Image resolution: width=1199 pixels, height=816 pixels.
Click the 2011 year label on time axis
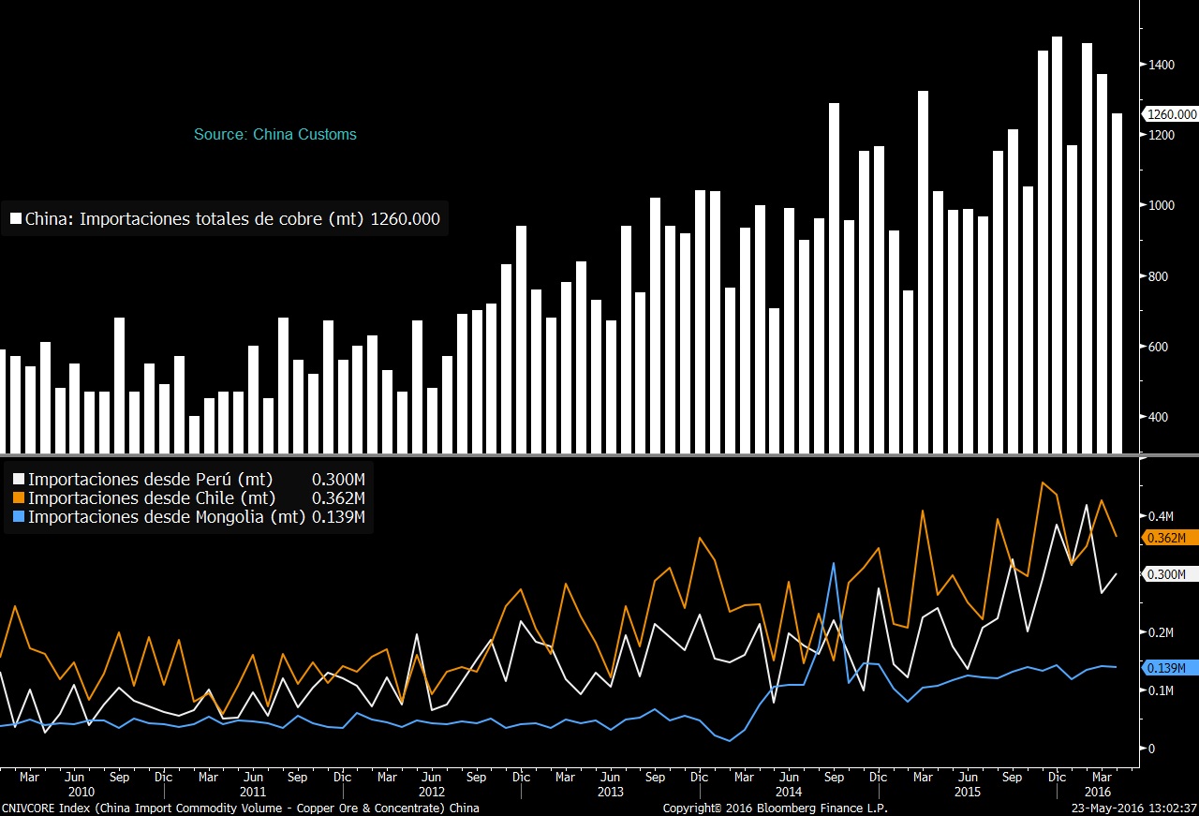click(x=253, y=792)
